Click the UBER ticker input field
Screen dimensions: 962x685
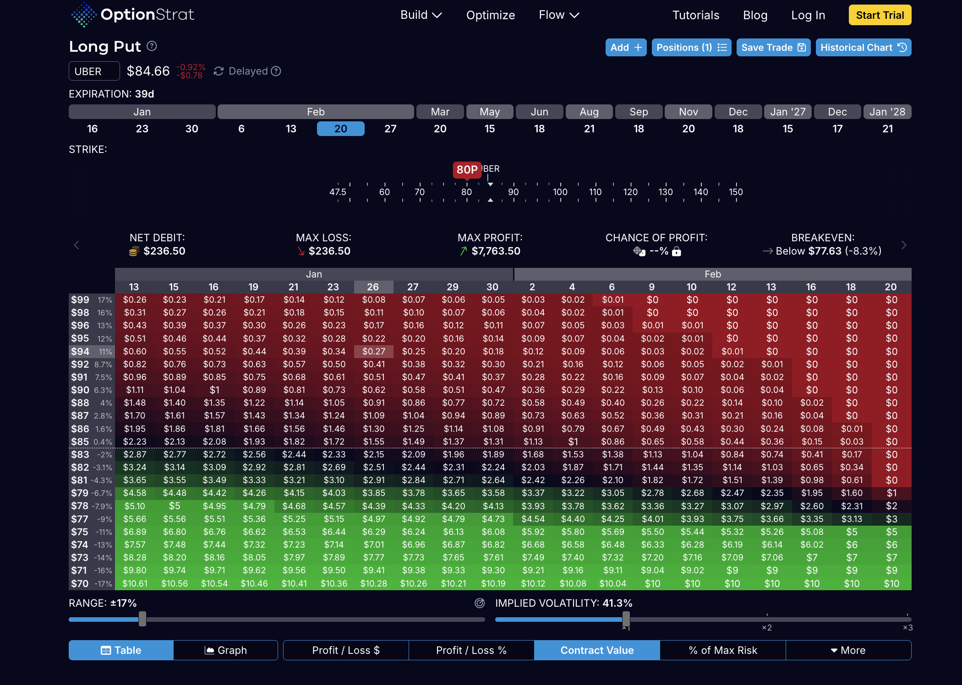pyautogui.click(x=94, y=71)
